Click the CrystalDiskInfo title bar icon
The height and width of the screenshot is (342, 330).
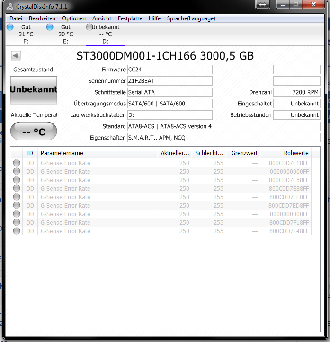pos(10,7)
